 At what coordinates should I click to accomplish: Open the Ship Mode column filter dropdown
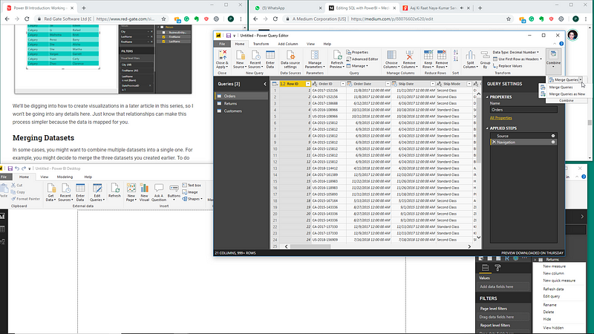(469, 84)
